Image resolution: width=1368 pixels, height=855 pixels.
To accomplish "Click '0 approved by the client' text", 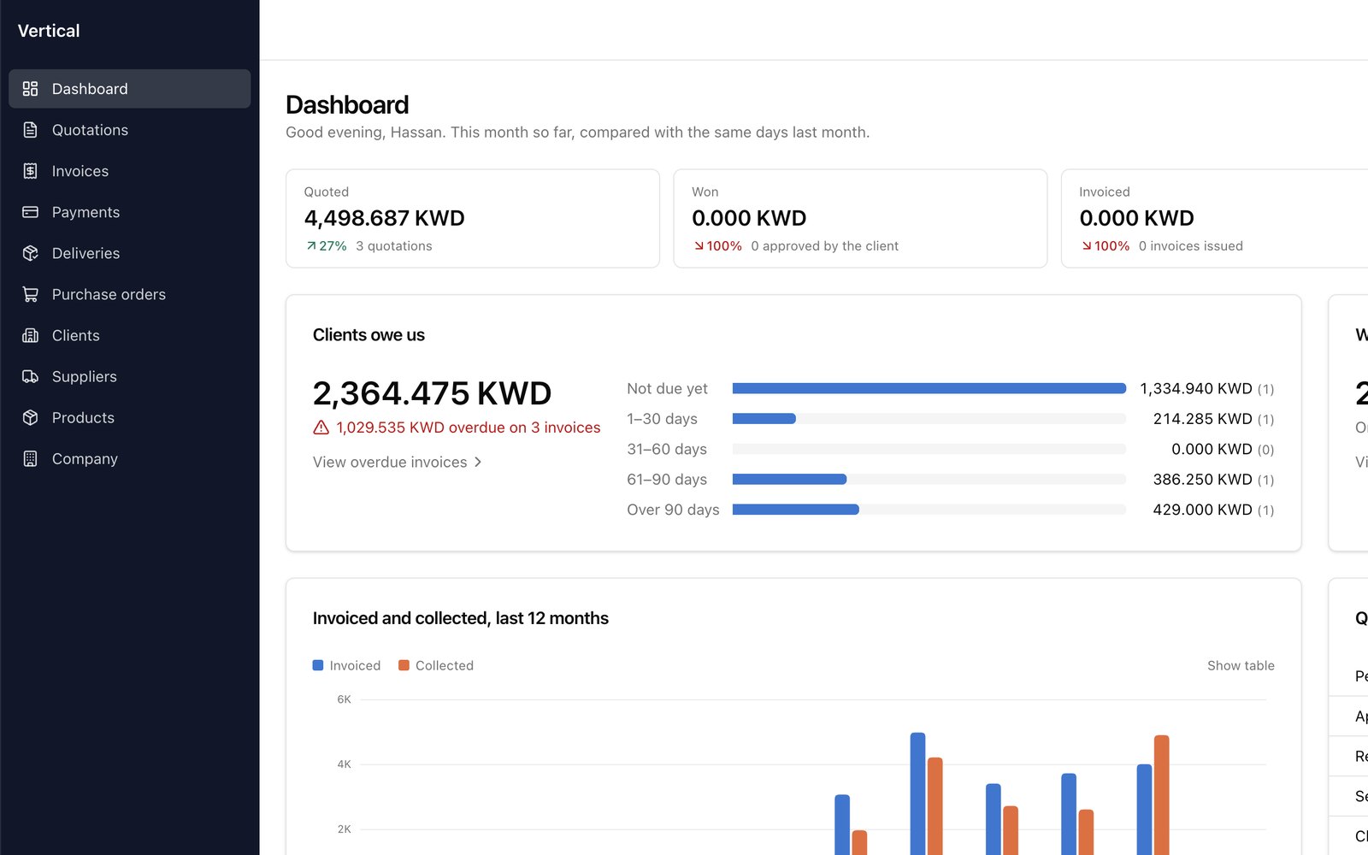I will point(825,246).
